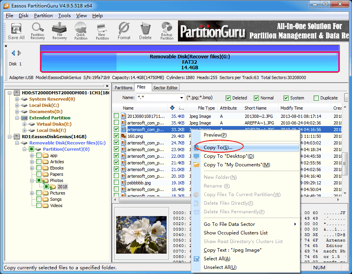Sort by Modify Time column header

pos(304,108)
